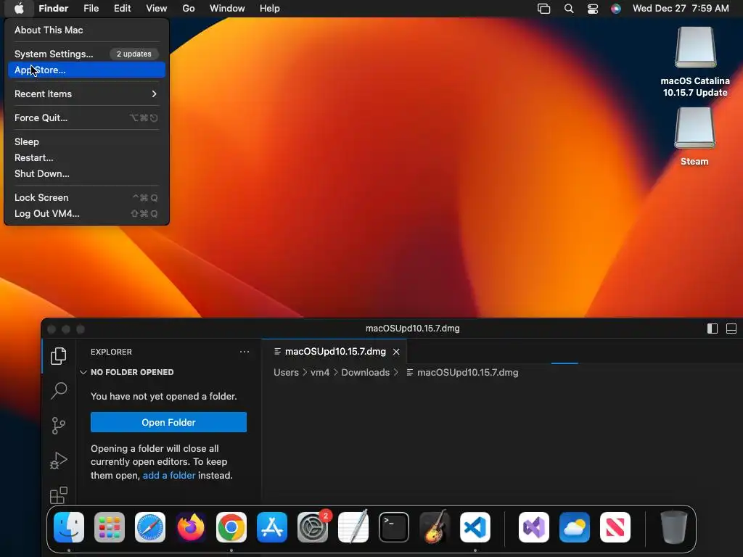Open News app from the Dock

click(x=615, y=527)
